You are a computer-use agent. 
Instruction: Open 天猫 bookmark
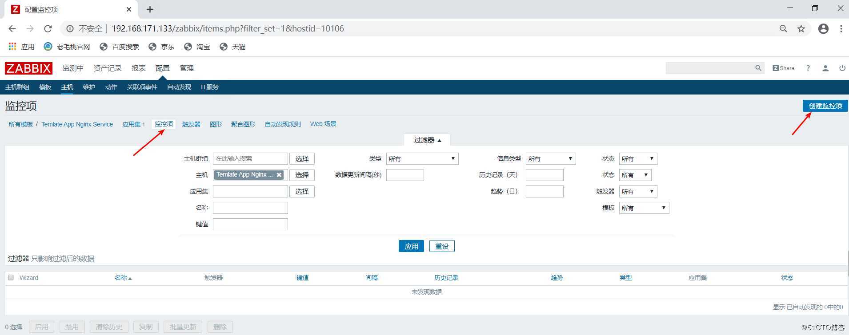click(232, 47)
